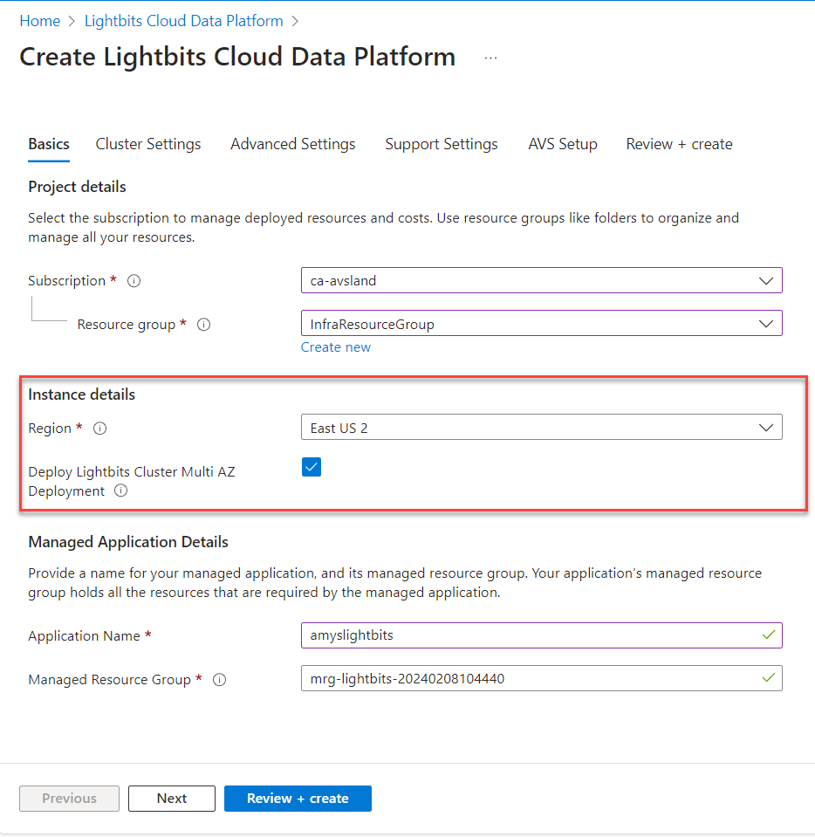Open the ellipsis menu beside page title

[490, 58]
